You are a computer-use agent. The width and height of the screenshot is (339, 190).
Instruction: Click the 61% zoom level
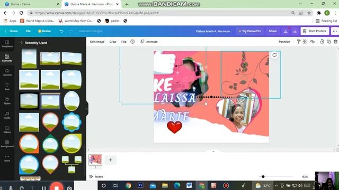click(305, 177)
